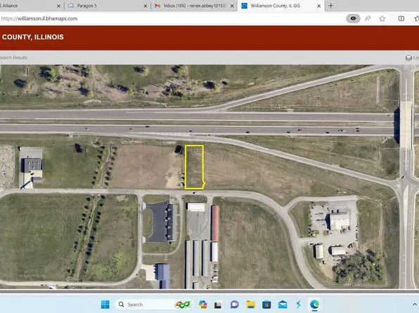This screenshot has width=419, height=313.
Task: Open Mail app from the taskbar
Action: [283, 305]
